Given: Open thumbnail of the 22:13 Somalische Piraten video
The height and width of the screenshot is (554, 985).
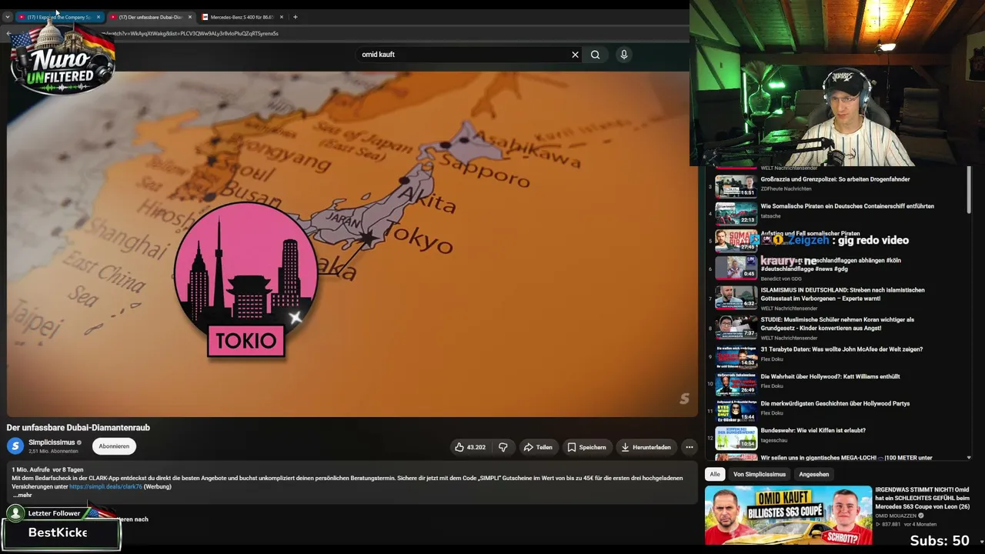Looking at the screenshot, I should pyautogui.click(x=736, y=214).
